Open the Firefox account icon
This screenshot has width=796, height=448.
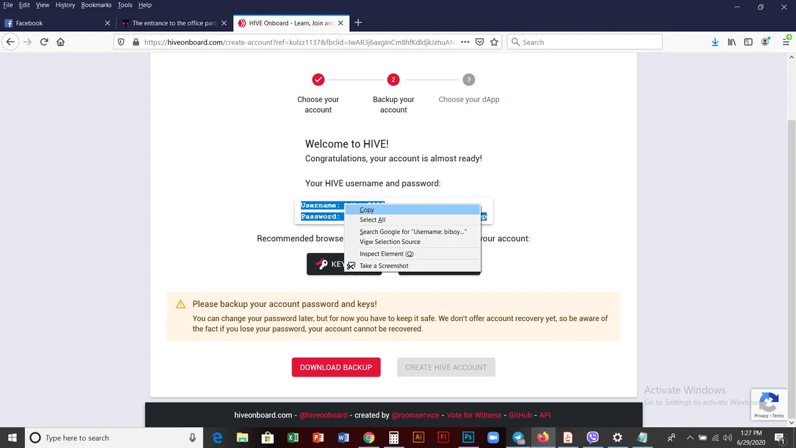coord(766,42)
